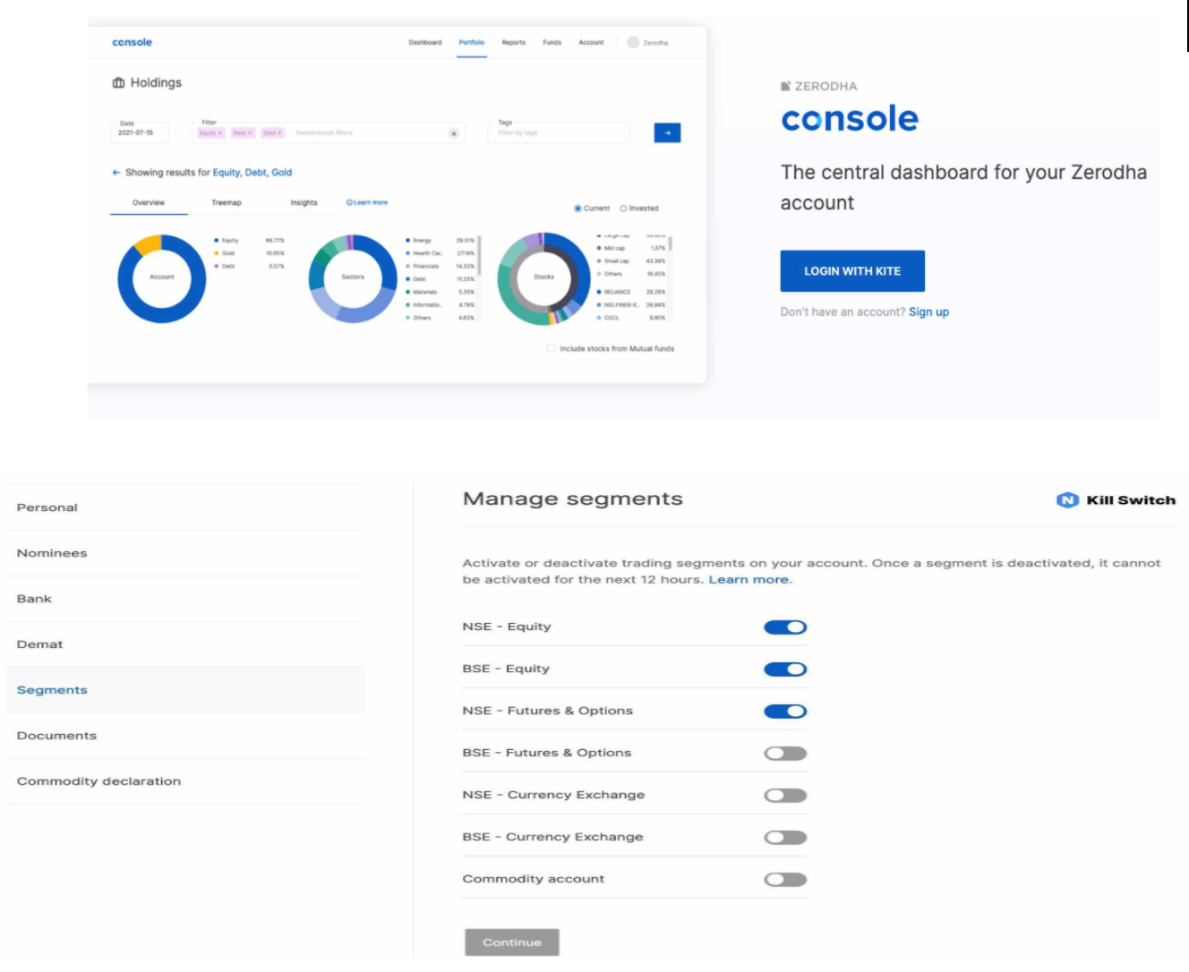Click the Financials legend entry
The image size is (1189, 972).
[x=441, y=266]
